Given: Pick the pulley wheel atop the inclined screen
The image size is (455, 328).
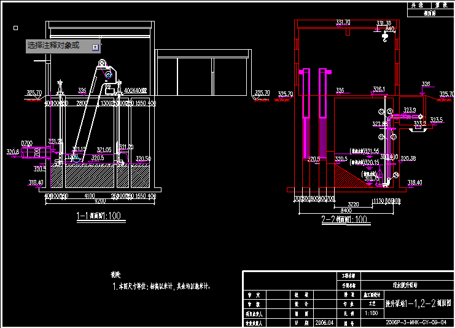Looking at the screenshot, I should (x=103, y=64).
